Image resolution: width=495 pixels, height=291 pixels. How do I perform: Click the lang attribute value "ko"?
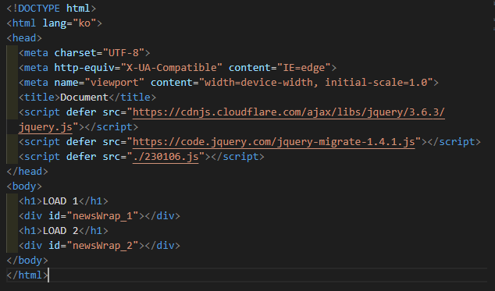tap(84, 23)
